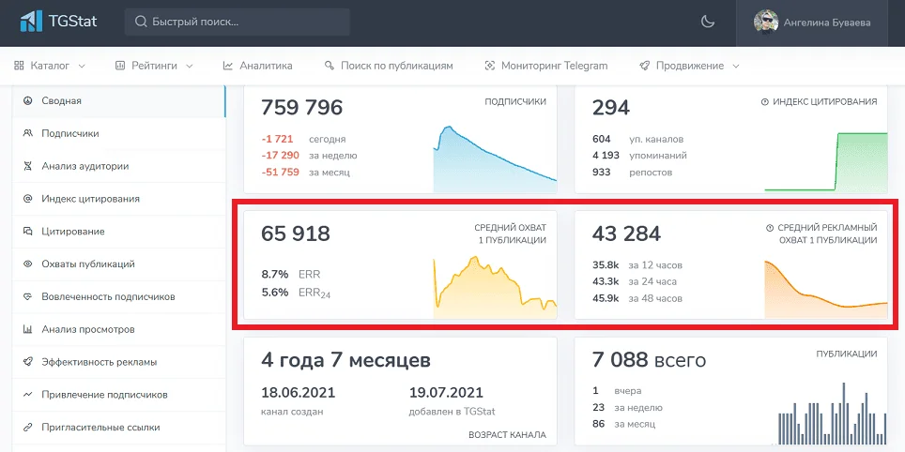
Task: Open the Продвижение dropdown menu
Action: (x=689, y=66)
